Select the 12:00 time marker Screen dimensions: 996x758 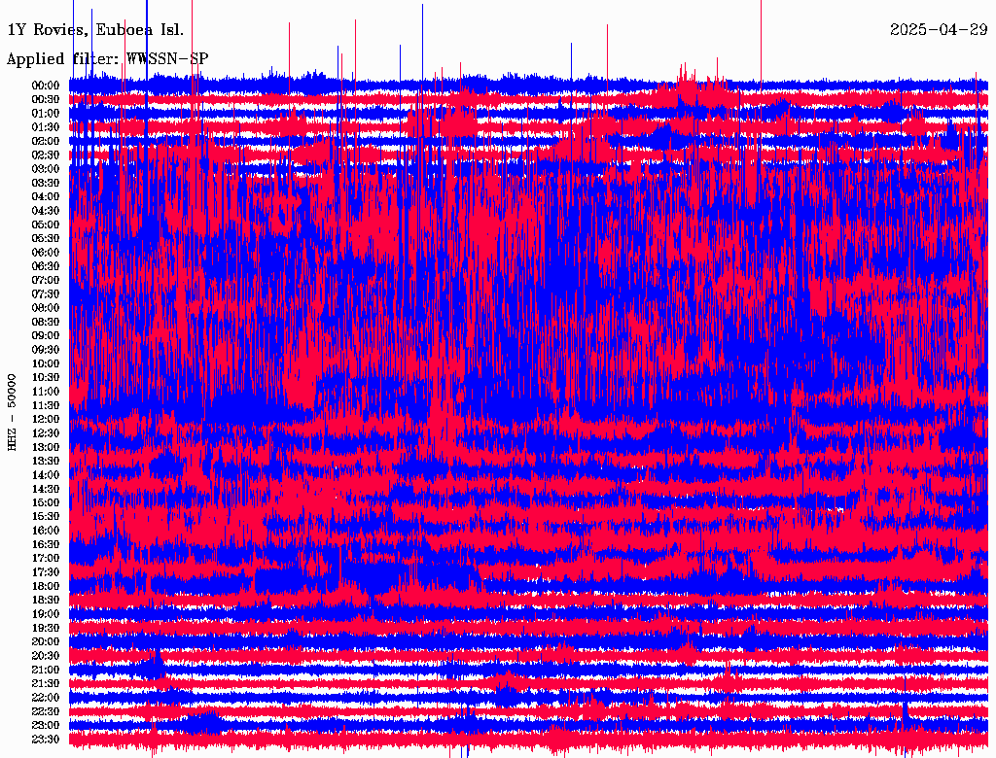point(47,419)
